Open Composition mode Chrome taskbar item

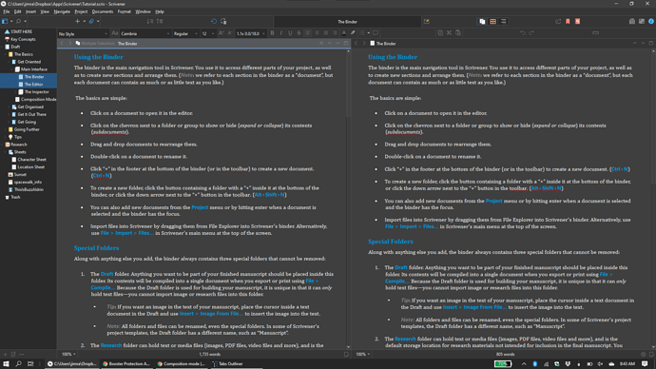click(181, 364)
